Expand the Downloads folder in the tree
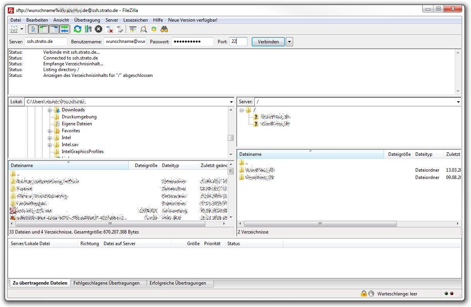 click(x=50, y=109)
